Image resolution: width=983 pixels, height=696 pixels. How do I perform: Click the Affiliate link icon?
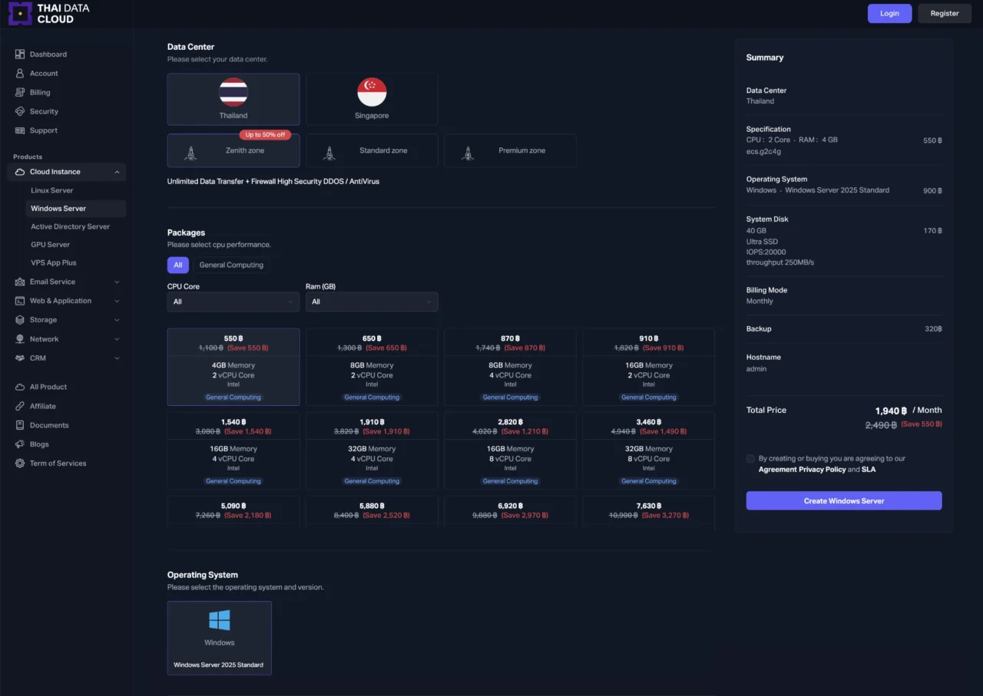pyautogui.click(x=20, y=406)
